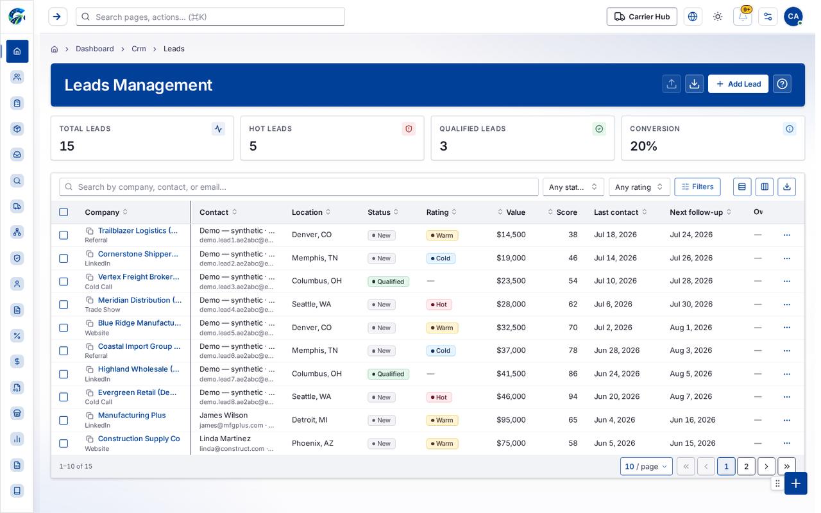The width and height of the screenshot is (821, 513).
Task: Click the upload icon in Leads Management header
Action: (672, 84)
